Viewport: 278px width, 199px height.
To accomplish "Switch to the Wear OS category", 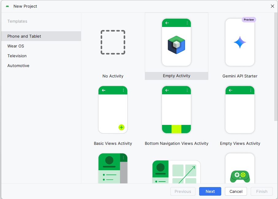I will (x=16, y=46).
